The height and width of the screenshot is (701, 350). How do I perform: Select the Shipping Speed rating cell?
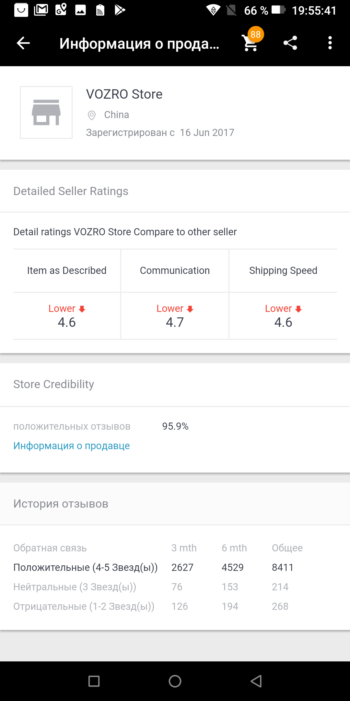(x=283, y=316)
